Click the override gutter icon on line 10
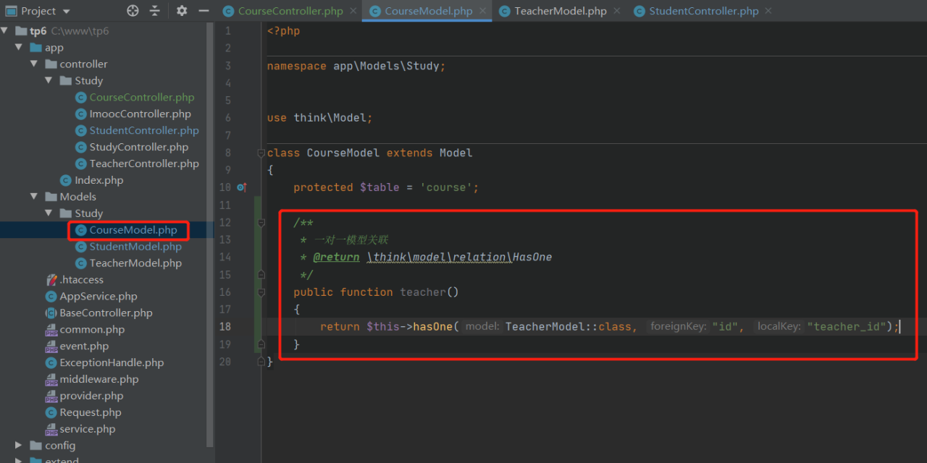The width and height of the screenshot is (927, 463). [242, 187]
